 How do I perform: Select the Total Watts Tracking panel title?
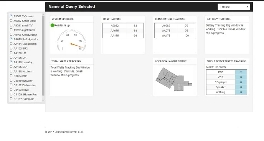click(x=66, y=61)
